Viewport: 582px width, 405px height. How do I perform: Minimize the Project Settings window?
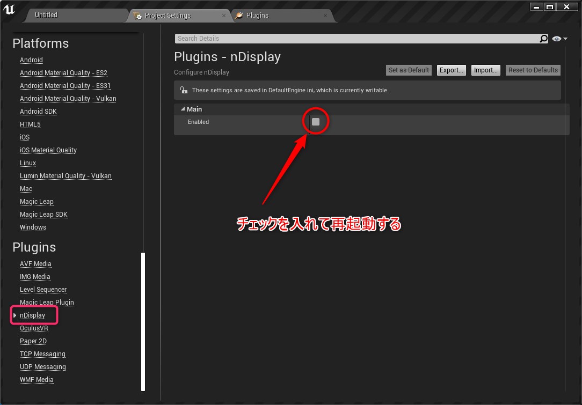(536, 6)
